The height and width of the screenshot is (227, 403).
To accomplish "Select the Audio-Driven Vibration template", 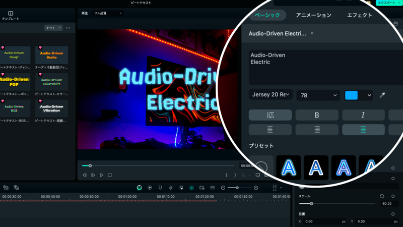I will point(51,108).
